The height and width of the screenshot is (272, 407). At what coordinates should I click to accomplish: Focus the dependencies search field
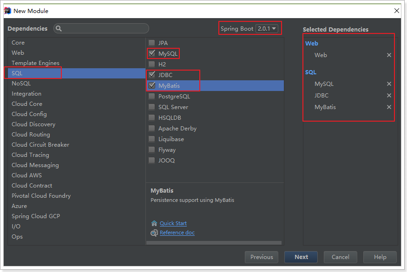(101, 28)
